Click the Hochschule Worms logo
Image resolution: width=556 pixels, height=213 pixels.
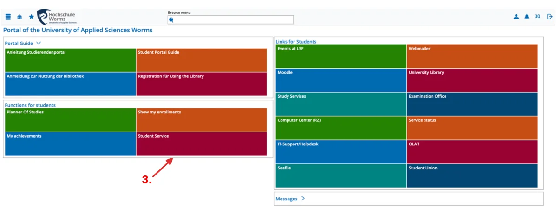56,17
